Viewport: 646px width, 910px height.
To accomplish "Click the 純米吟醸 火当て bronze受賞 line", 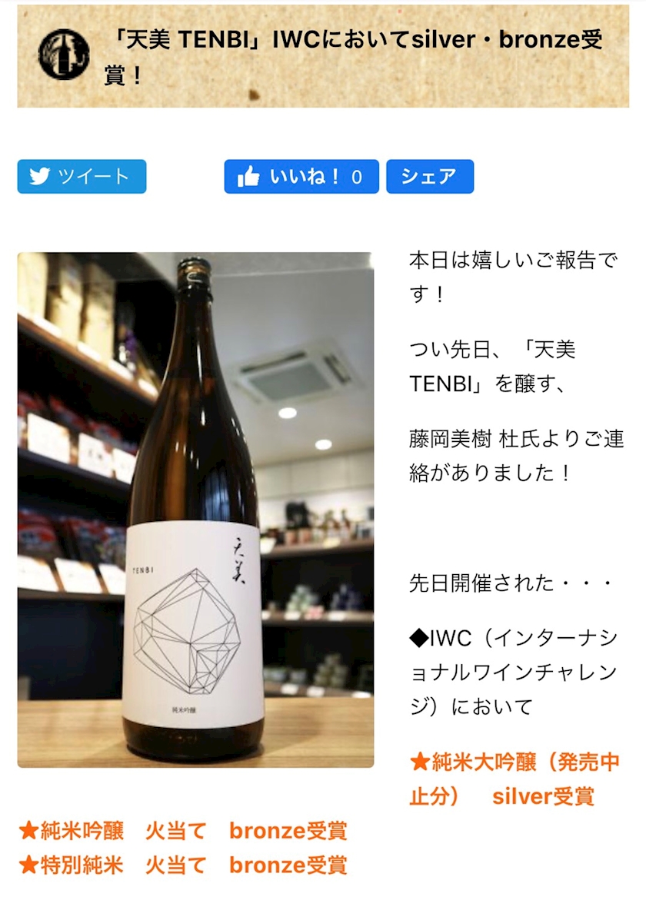I will tap(183, 831).
